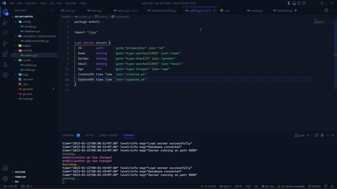Click Ln 12 Col position indicator
Image resolution: width=337 pixels, height=189 pixels.
(208, 186)
